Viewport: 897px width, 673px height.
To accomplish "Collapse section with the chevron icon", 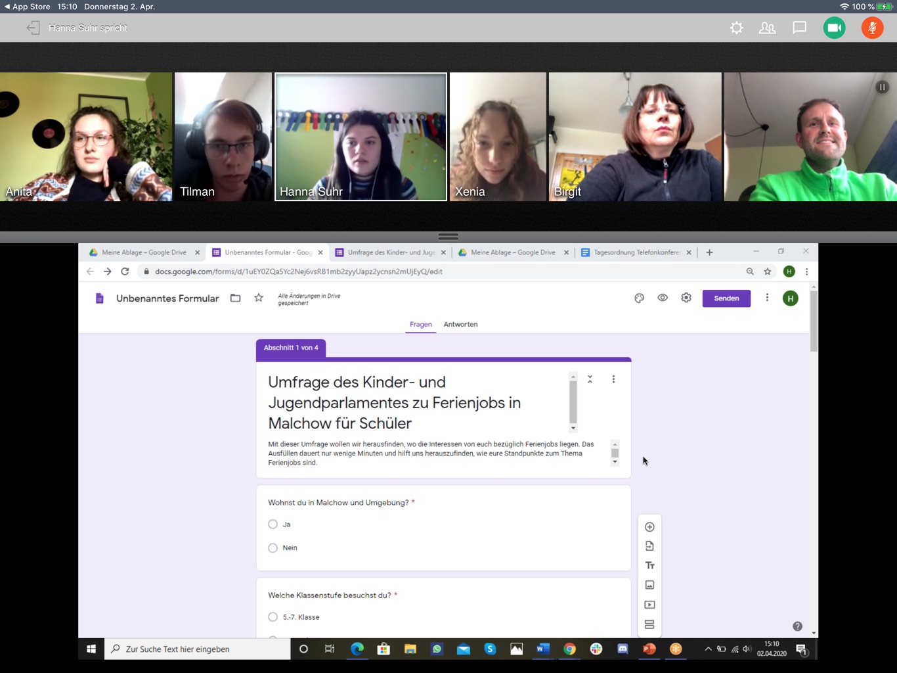I will click(x=590, y=379).
